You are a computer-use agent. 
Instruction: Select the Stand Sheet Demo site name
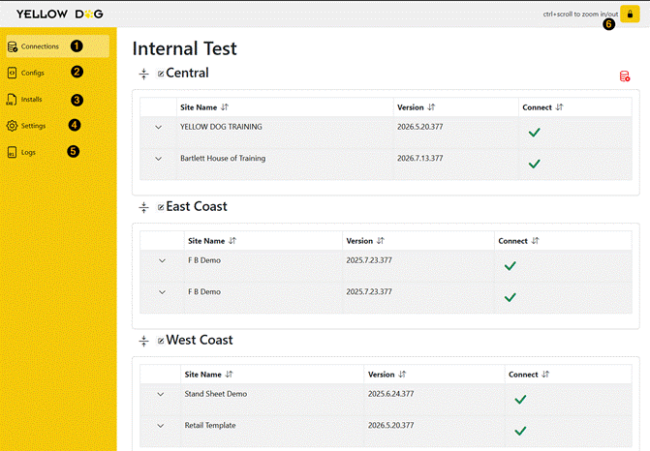tap(216, 394)
